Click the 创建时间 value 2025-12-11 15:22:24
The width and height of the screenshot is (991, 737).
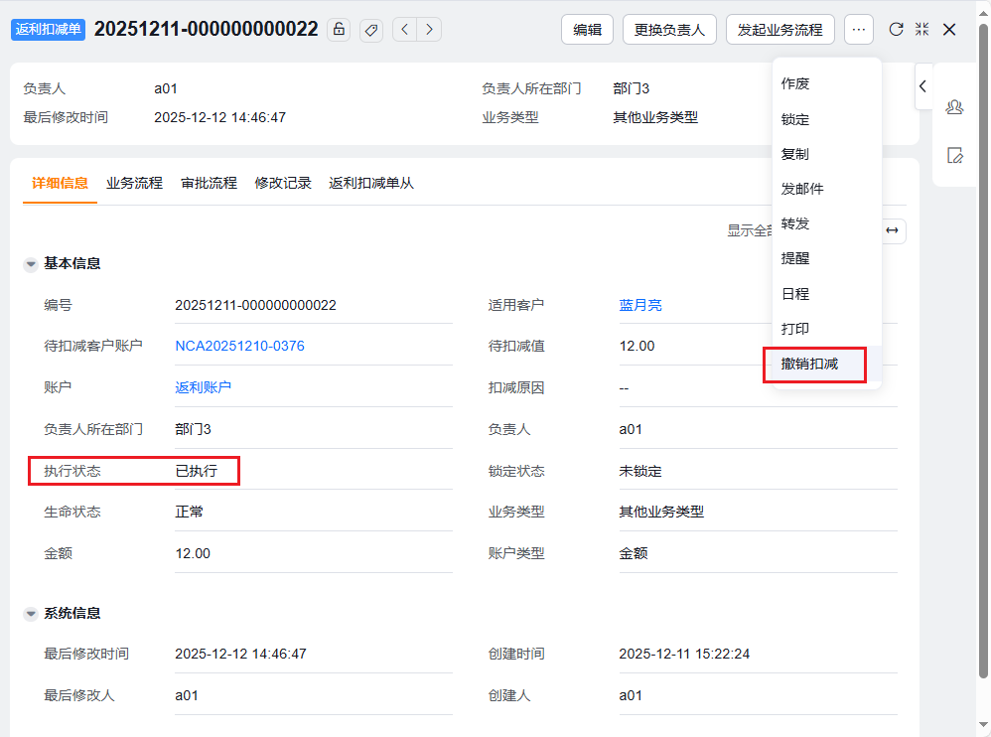pos(684,654)
